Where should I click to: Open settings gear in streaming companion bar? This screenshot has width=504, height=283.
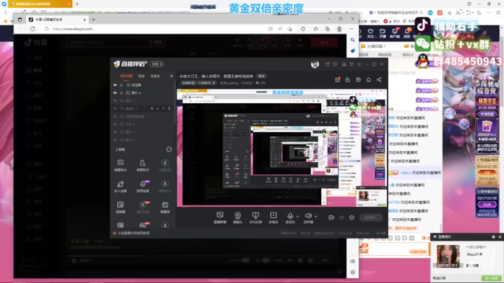[352, 218]
